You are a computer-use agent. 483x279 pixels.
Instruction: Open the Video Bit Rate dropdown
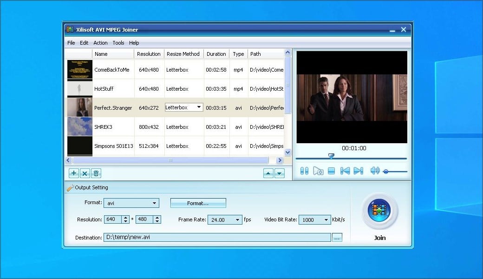326,220
